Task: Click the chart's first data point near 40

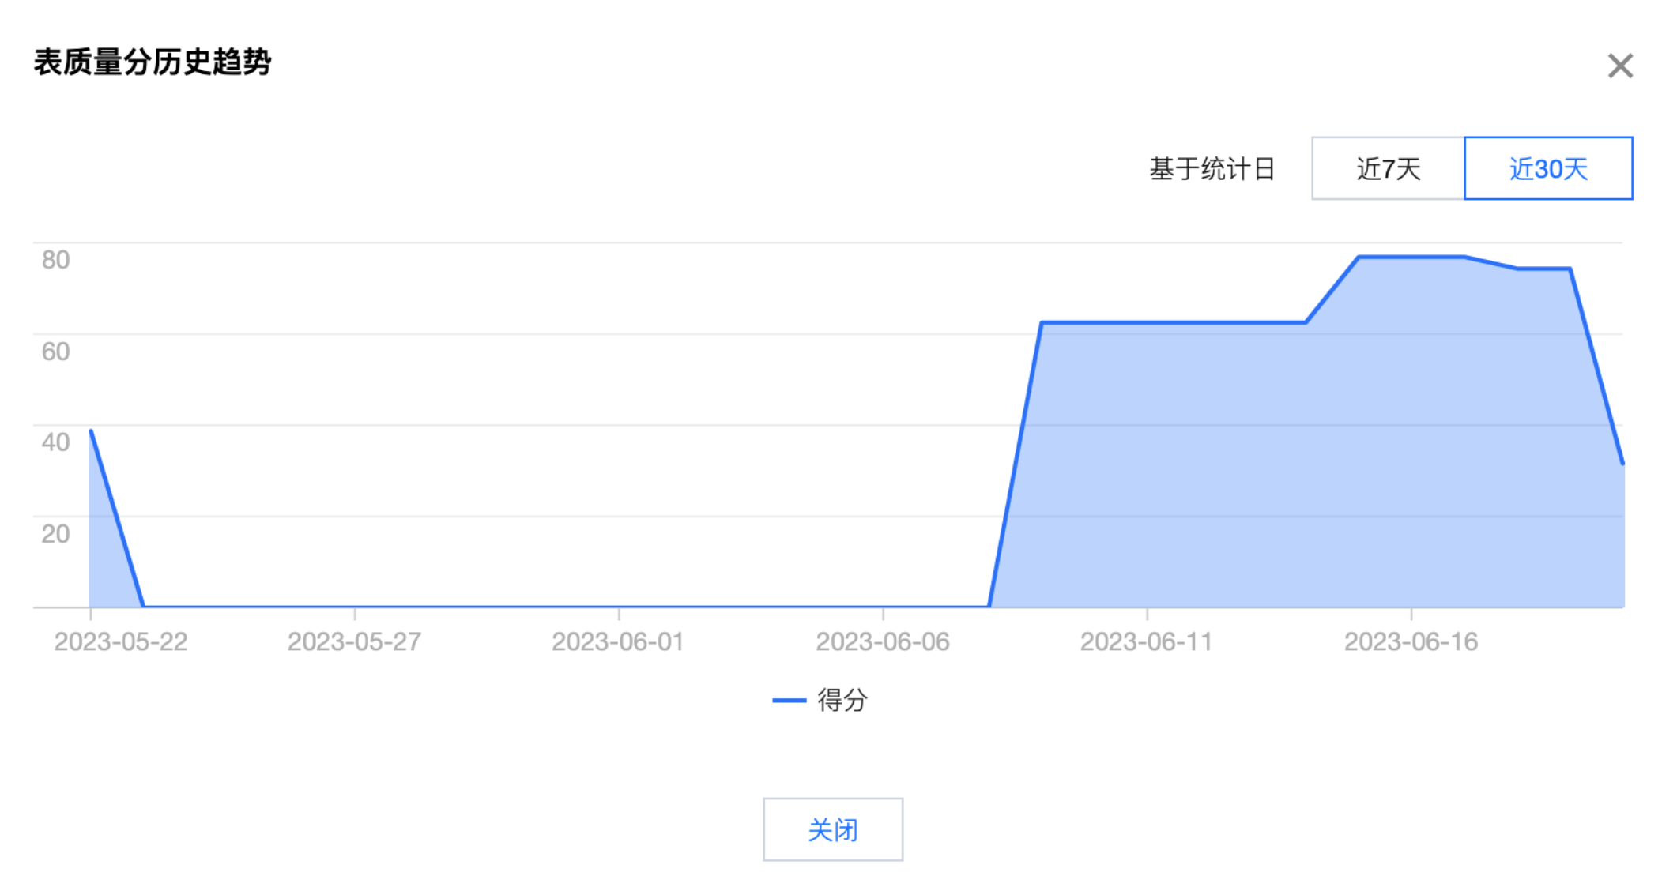Action: 92,431
